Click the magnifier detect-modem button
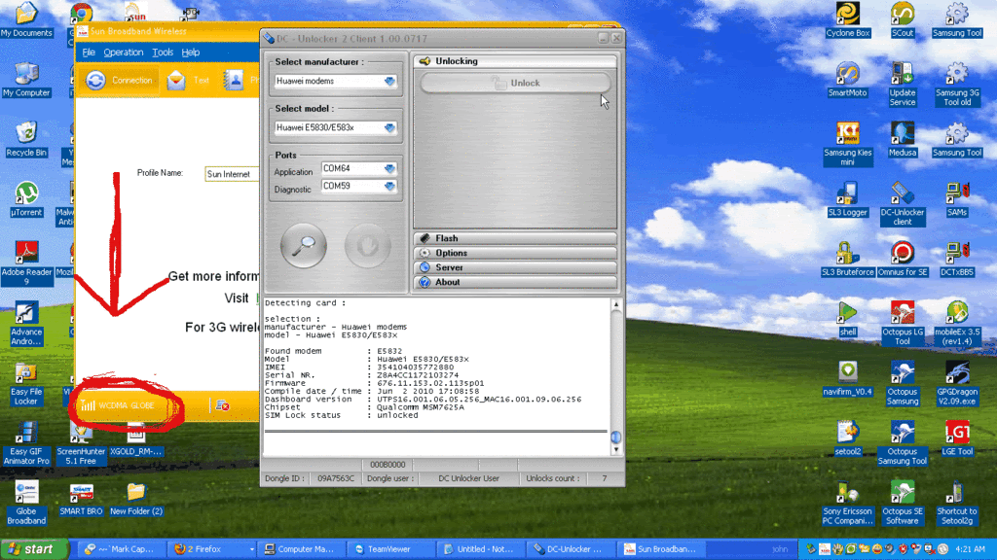Image resolution: width=997 pixels, height=560 pixels. 304,244
